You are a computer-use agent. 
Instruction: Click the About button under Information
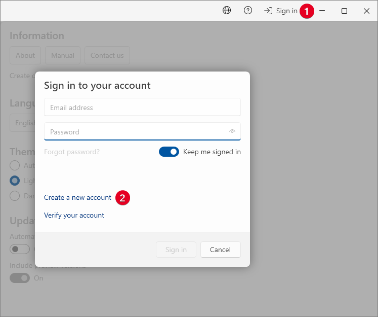(x=25, y=55)
